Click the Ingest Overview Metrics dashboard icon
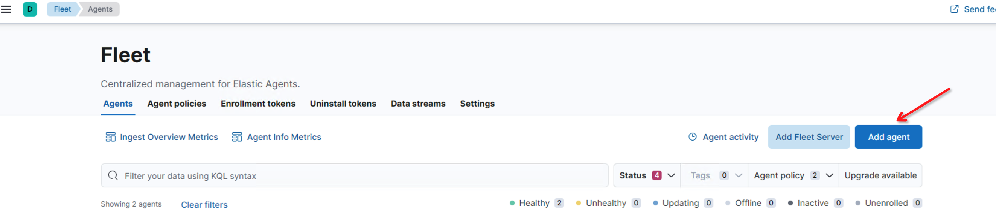996x210 pixels. (110, 137)
